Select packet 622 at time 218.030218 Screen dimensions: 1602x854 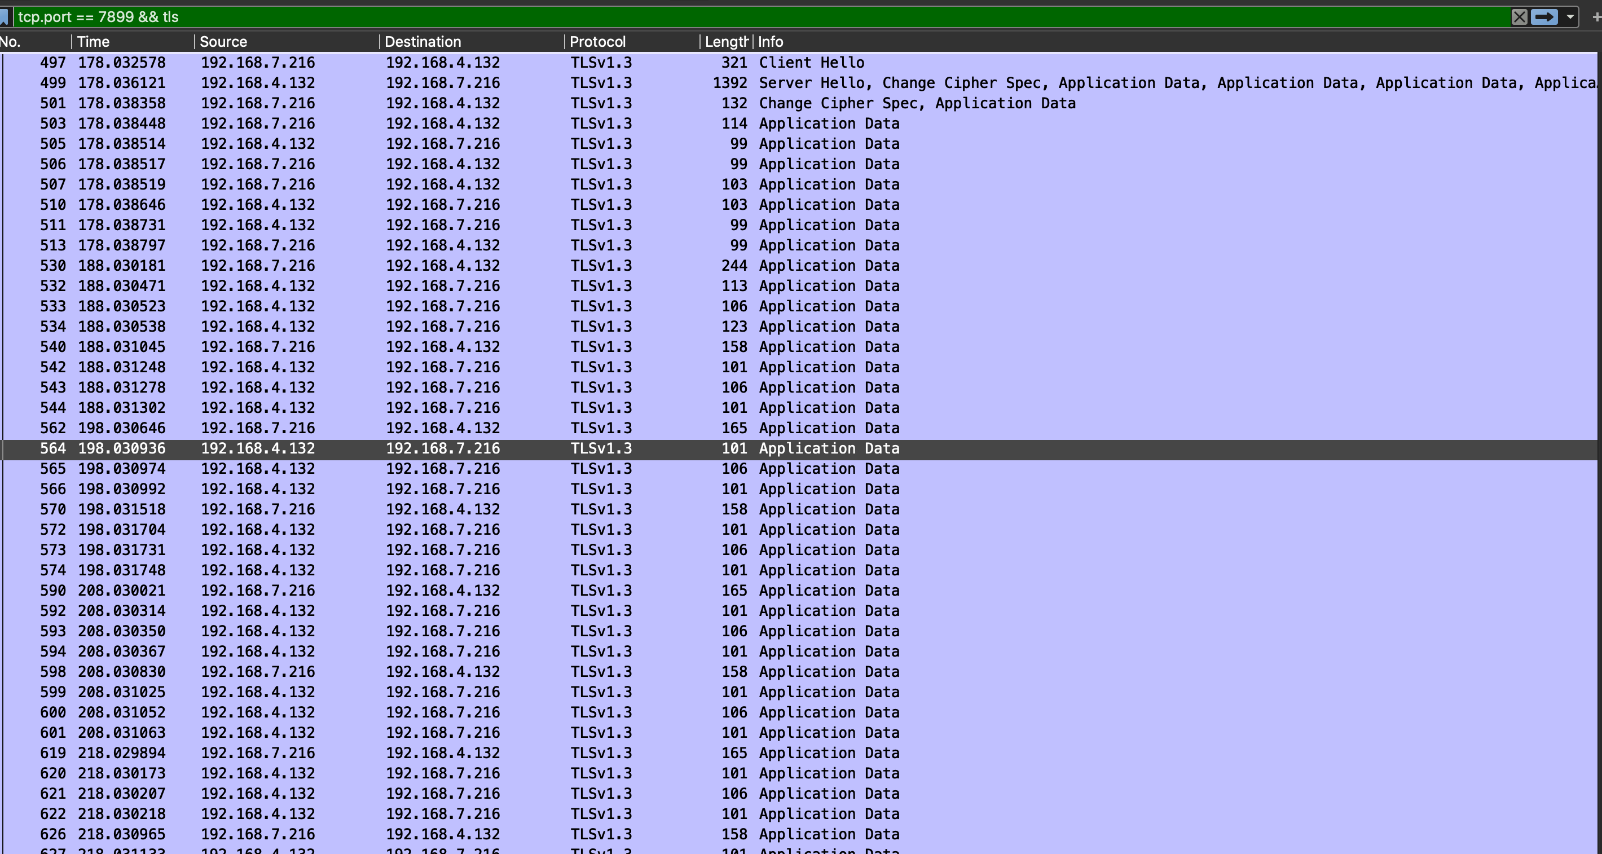click(800, 814)
